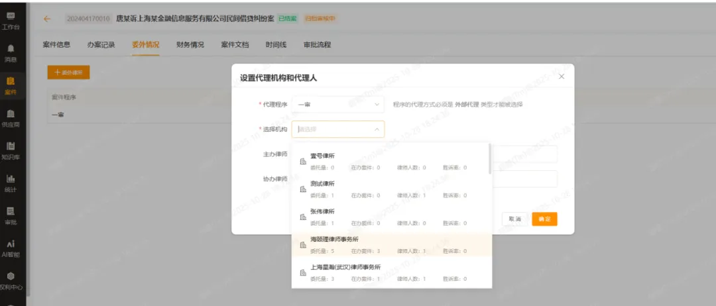The image size is (716, 306).
Task: Open 审批 approvals in sidebar
Action: (x=11, y=216)
